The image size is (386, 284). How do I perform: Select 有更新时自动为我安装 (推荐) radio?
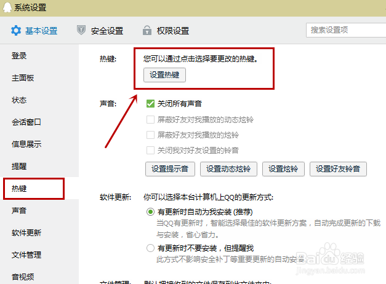150,211
